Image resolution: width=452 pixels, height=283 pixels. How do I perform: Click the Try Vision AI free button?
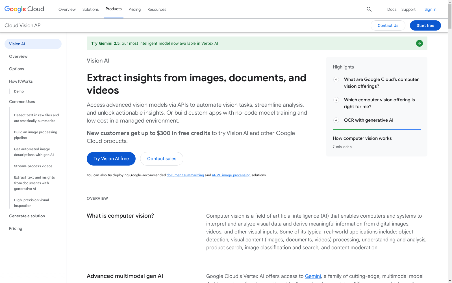coord(111,159)
